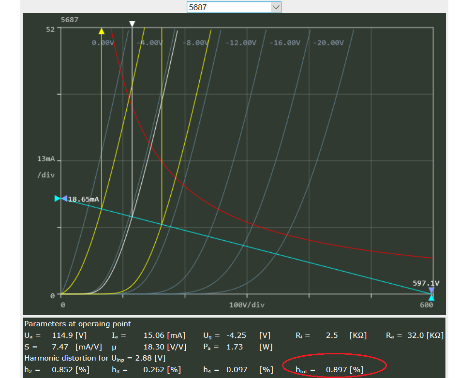Click the Ri value 2.5
459x378 pixels.
pos(332,335)
